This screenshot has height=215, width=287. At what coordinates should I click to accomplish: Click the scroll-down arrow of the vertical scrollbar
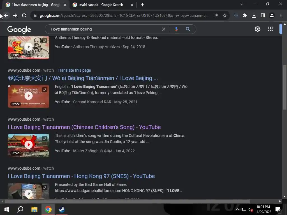click(284, 197)
